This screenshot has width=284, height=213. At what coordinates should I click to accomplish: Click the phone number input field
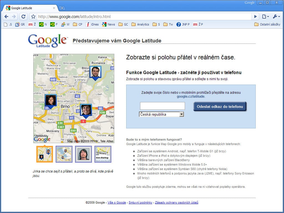pyautogui.click(x=162, y=106)
